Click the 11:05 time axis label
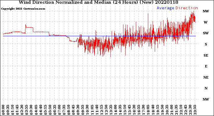 (92, 110)
